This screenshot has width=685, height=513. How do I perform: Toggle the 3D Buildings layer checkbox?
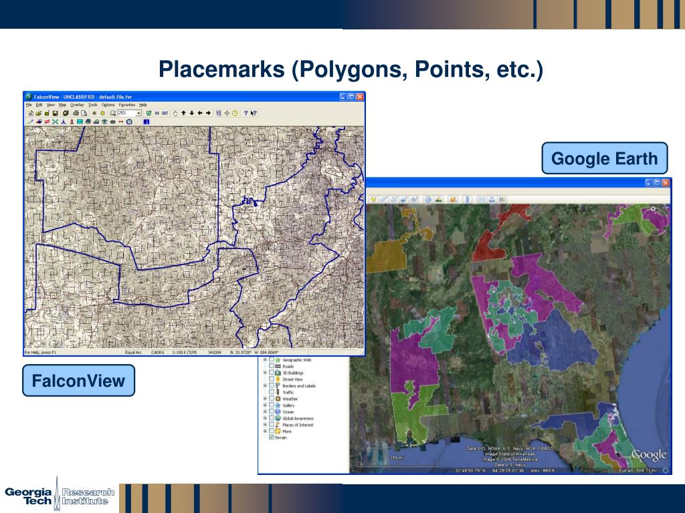coord(272,373)
